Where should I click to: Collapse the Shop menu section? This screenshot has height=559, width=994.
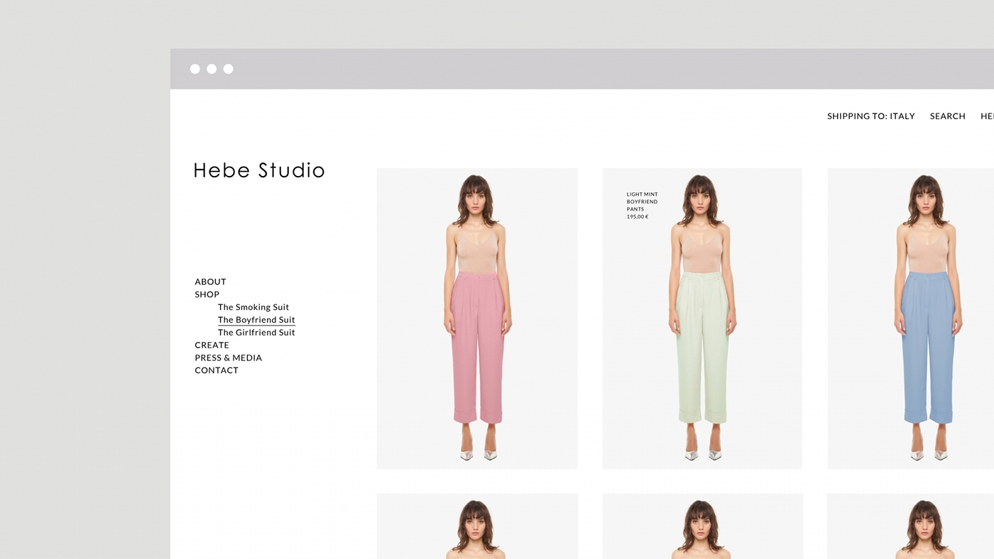pyautogui.click(x=207, y=294)
